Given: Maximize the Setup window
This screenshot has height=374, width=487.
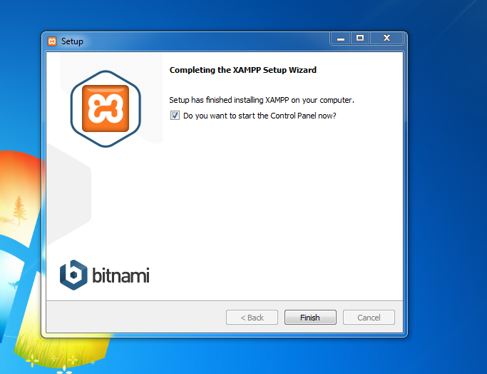Looking at the screenshot, I should (360, 39).
